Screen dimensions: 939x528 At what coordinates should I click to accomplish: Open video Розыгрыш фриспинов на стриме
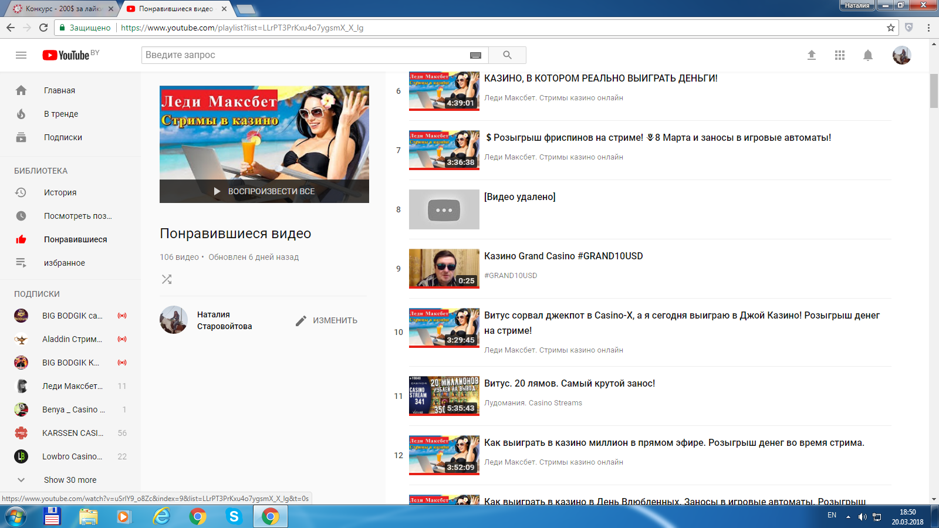tap(658, 137)
